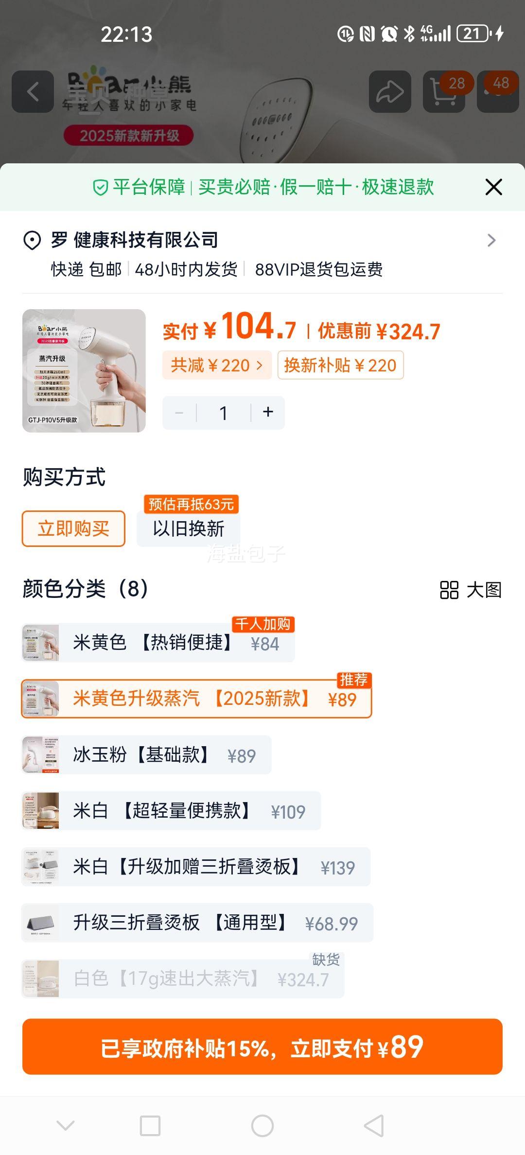The width and height of the screenshot is (525, 1155).
Task: Choose 米黄色【热销便捷】¥84 option
Action: 158,643
